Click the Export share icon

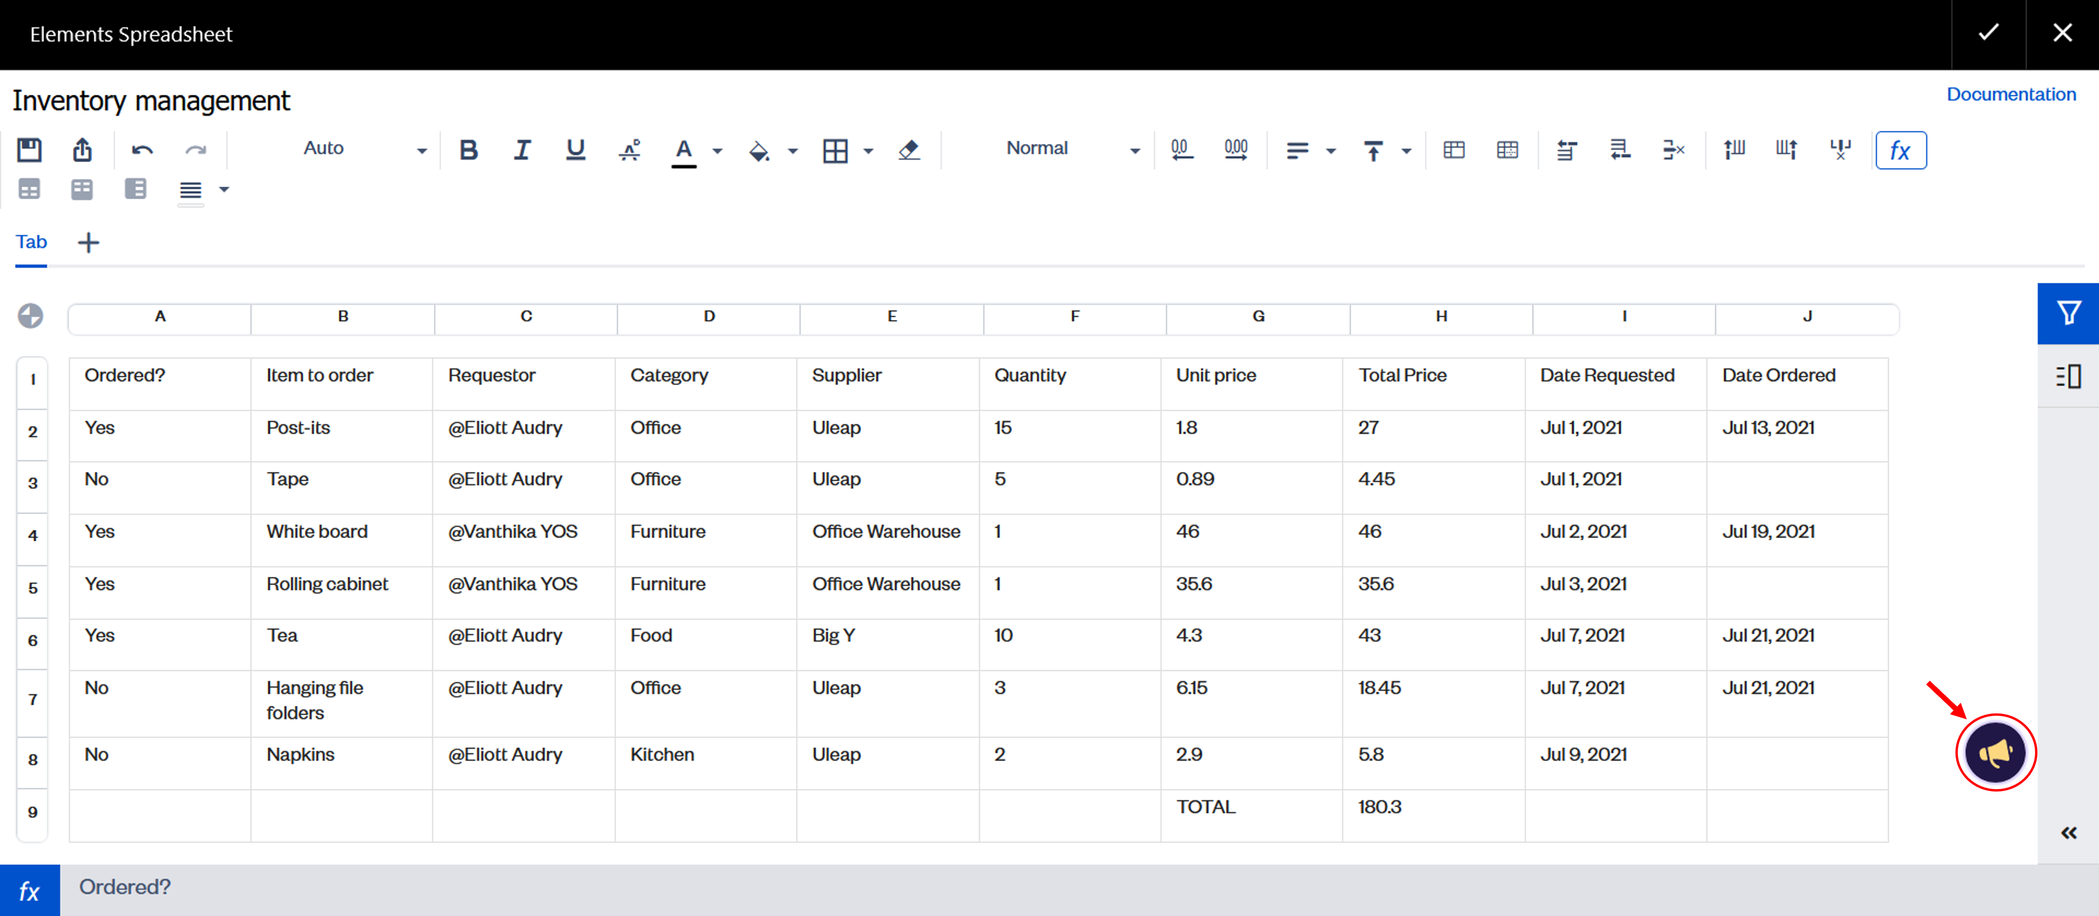coord(83,150)
